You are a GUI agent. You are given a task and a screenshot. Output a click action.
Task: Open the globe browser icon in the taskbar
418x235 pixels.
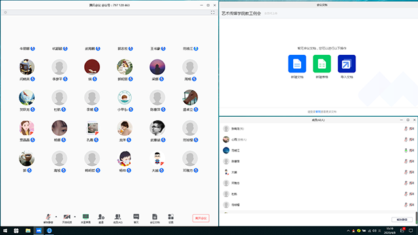50,230
